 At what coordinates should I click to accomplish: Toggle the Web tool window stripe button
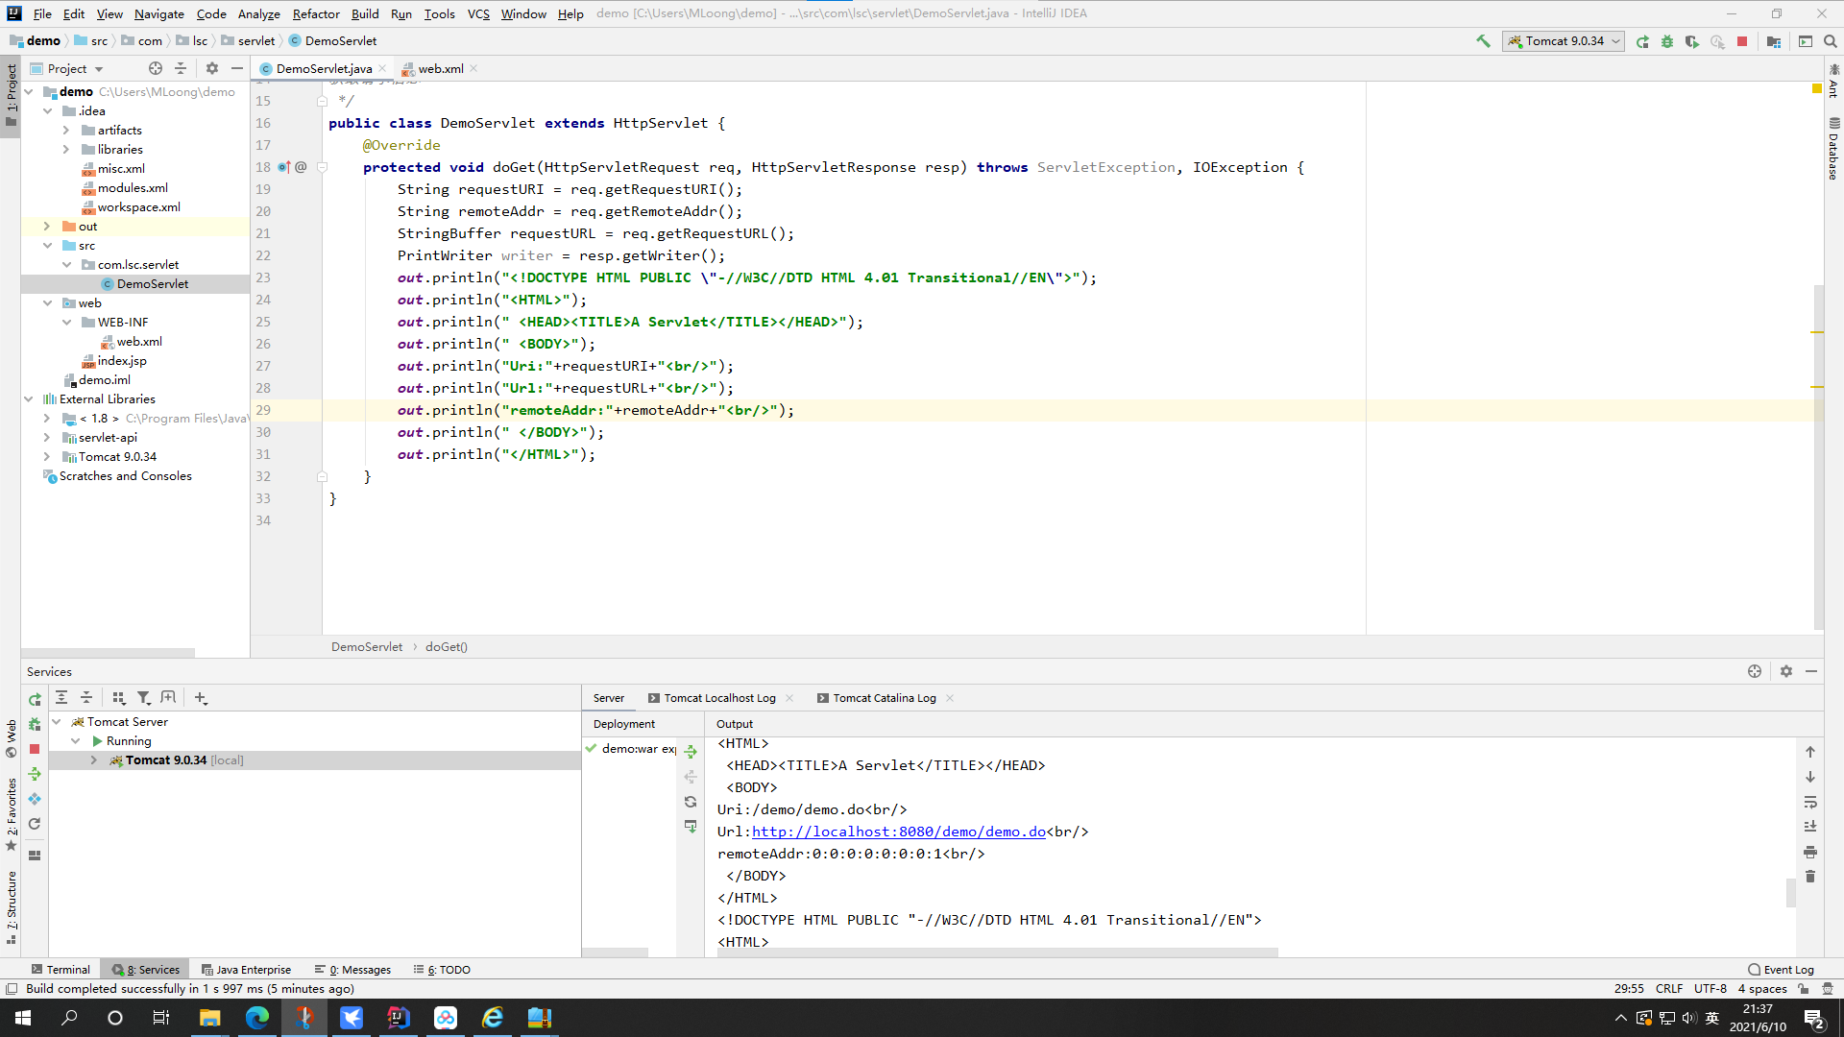(11, 737)
